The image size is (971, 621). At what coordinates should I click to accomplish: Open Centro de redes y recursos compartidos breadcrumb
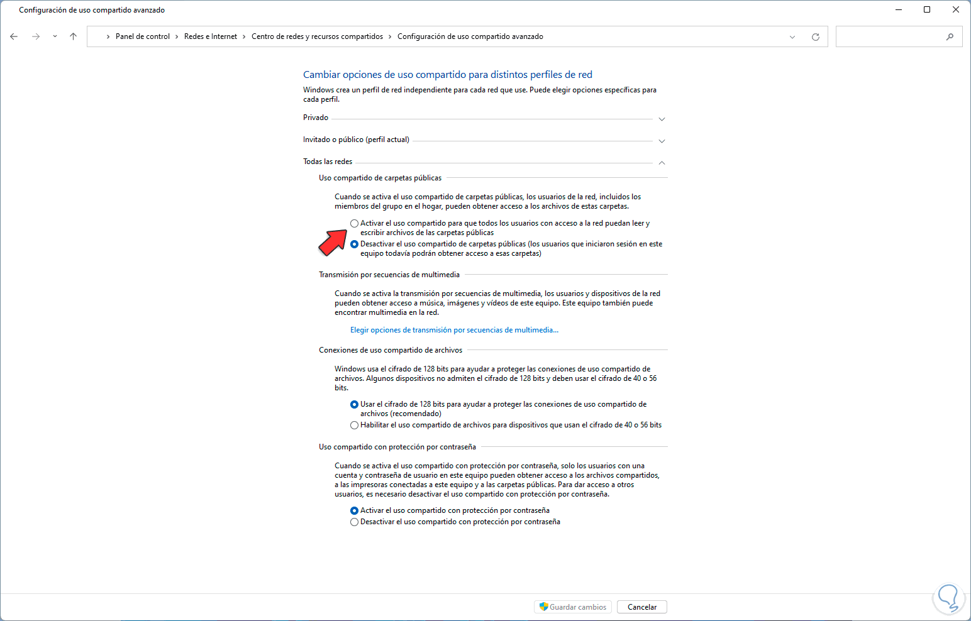coord(317,36)
